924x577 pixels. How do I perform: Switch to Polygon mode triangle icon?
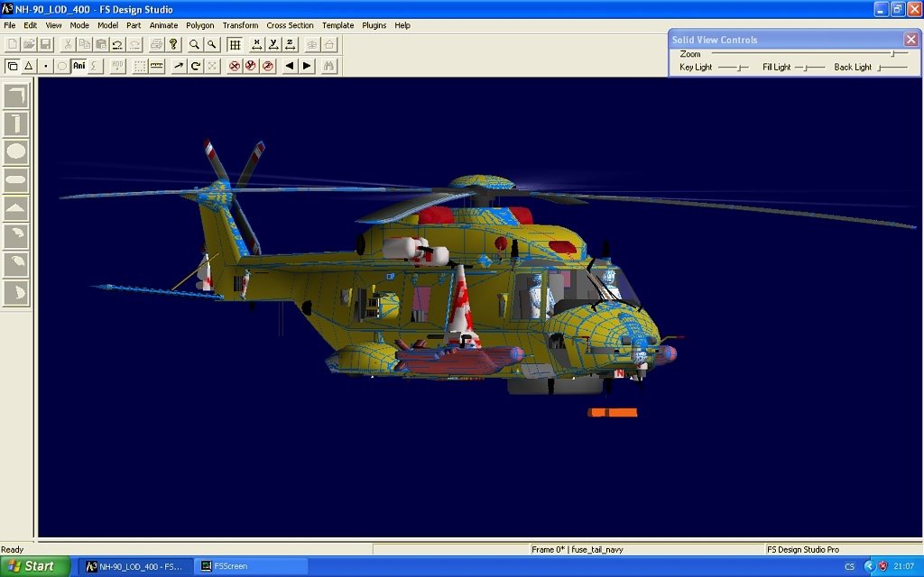point(28,66)
